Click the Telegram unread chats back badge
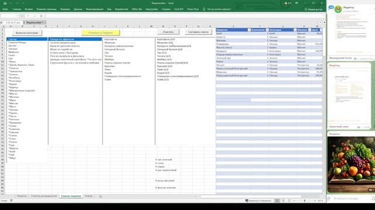 [331, 8]
